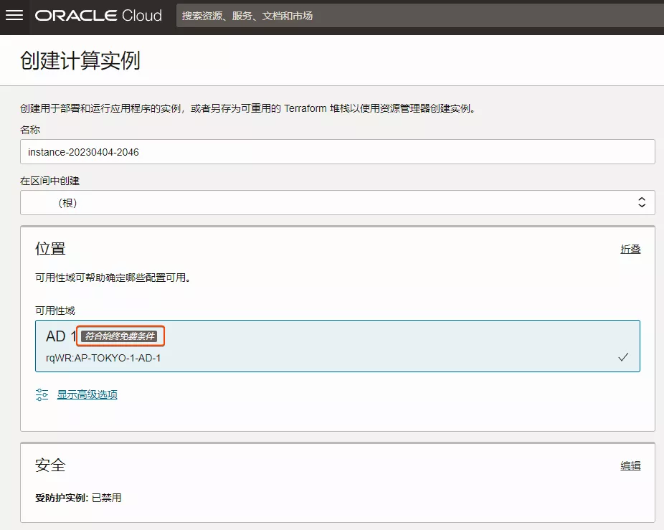Click 编辑 in the 安全 section
664x530 pixels.
pyautogui.click(x=630, y=465)
